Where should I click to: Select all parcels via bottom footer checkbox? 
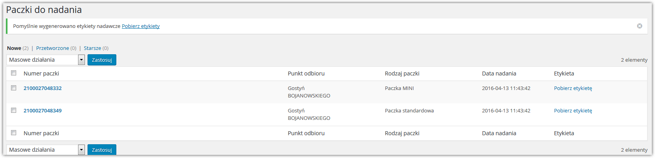[14, 133]
